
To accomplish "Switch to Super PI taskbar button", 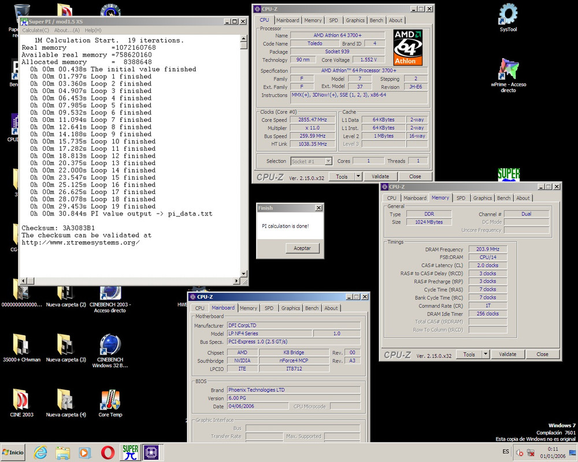I will (x=130, y=452).
